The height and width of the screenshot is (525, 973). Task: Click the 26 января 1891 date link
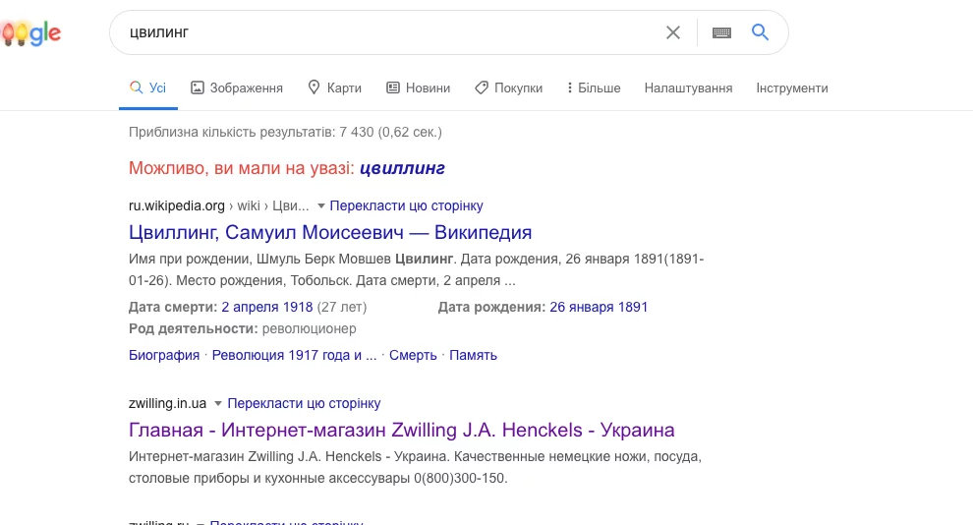tap(599, 307)
